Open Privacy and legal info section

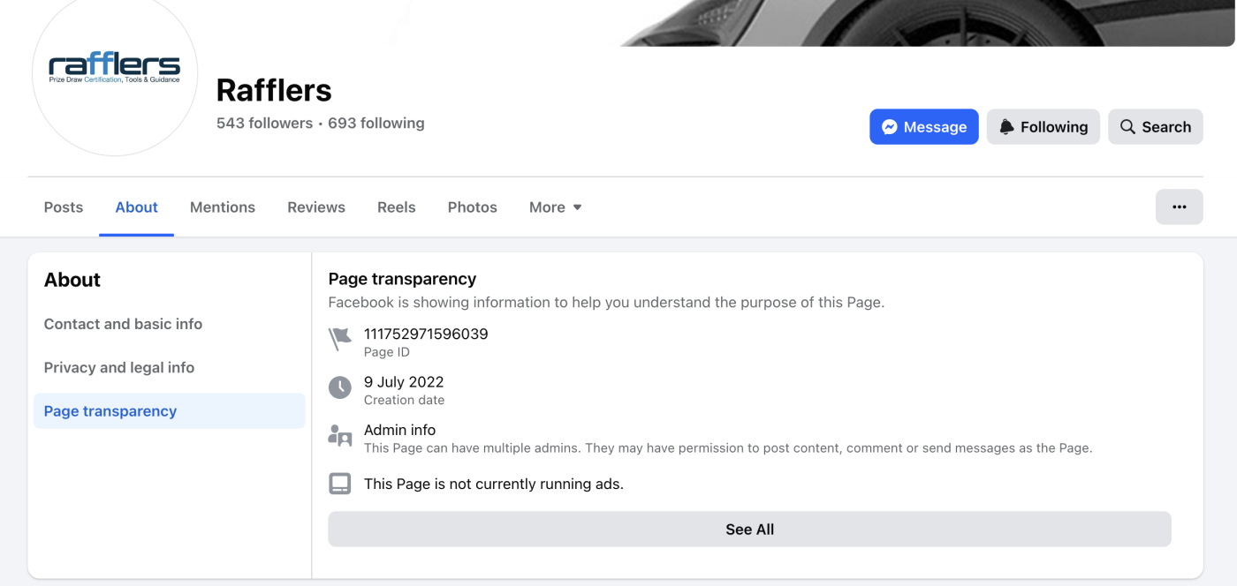118,367
